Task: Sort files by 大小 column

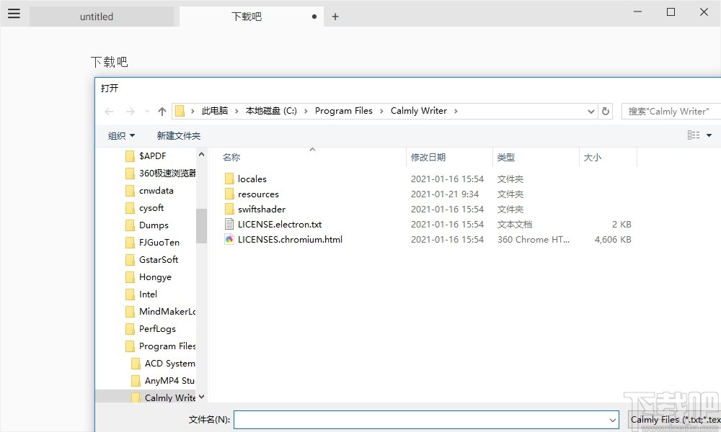Action: [x=592, y=158]
